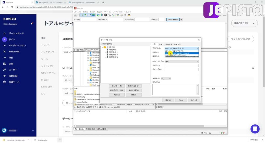The image size is (265, 143).
Task: Toggle transfer queue display in toolbar
Action: [x=93, y=15]
